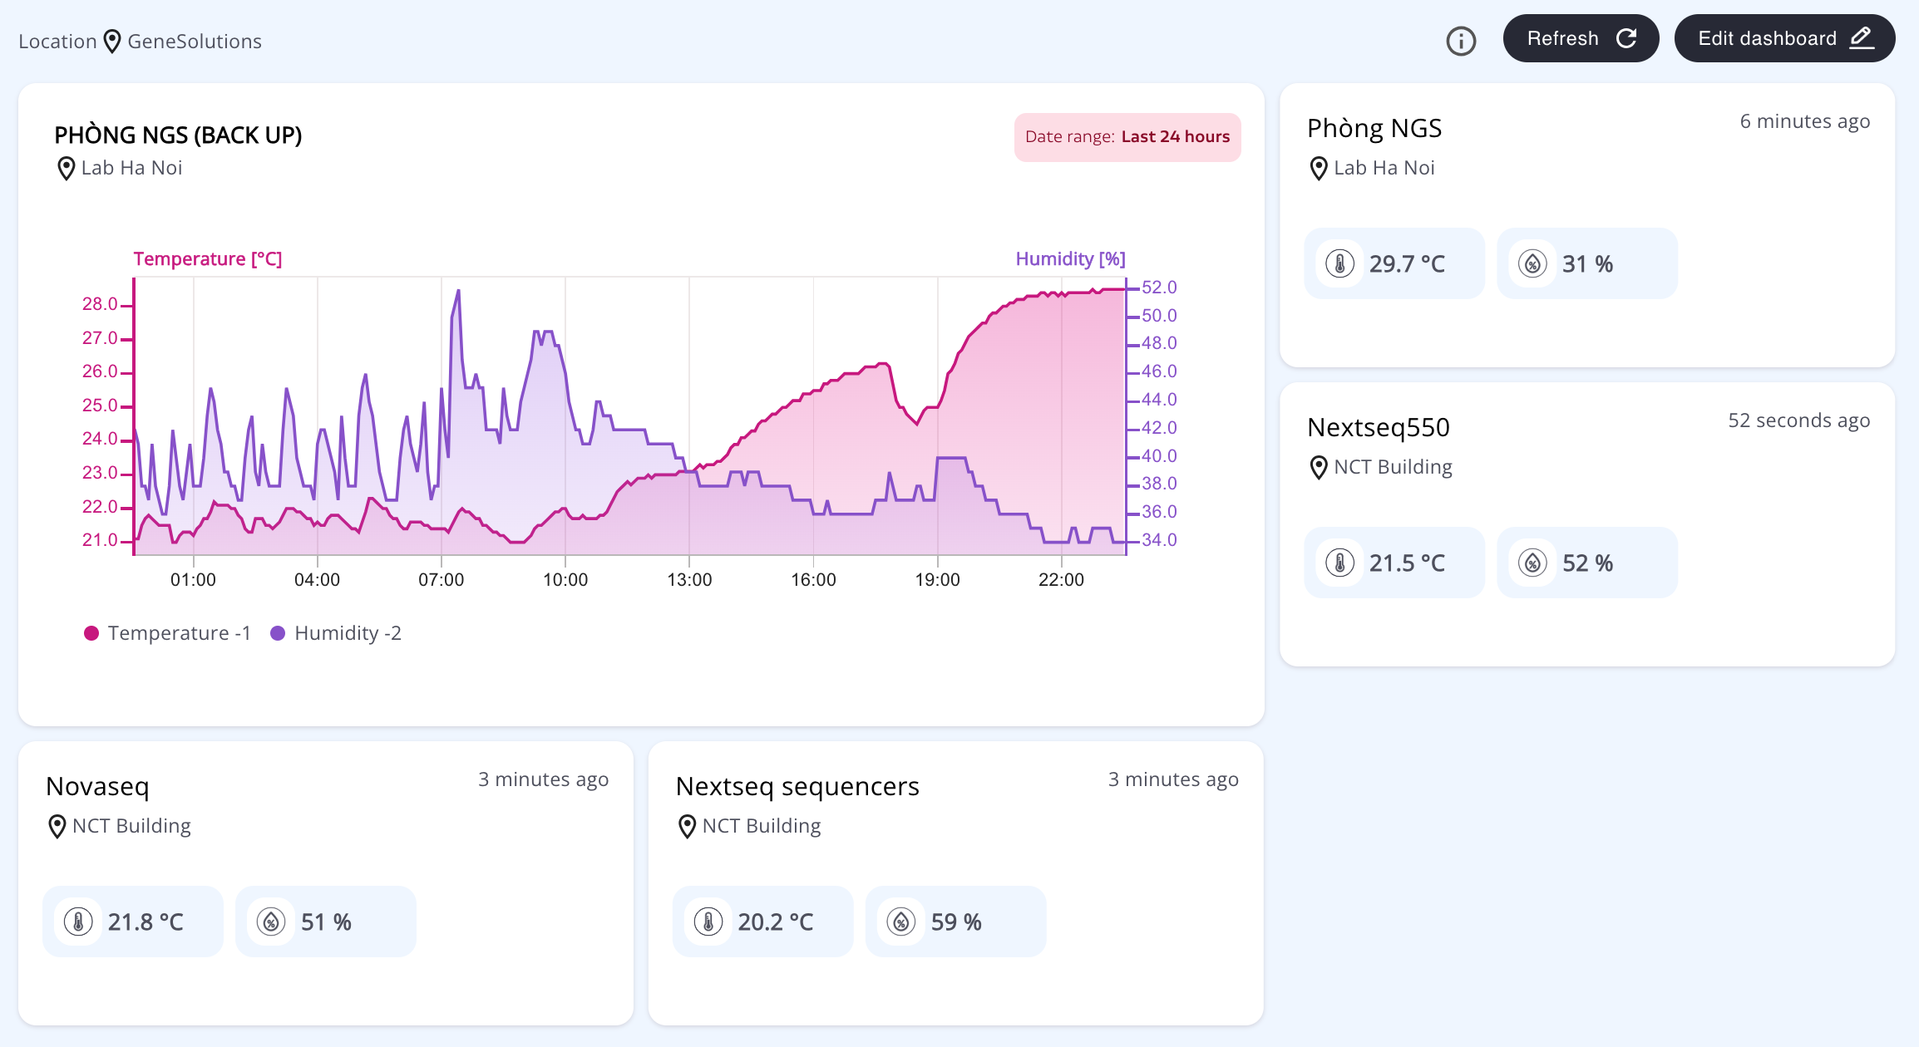This screenshot has width=1919, height=1047.
Task: Click the purple Humidity -2 legend dot
Action: (278, 633)
